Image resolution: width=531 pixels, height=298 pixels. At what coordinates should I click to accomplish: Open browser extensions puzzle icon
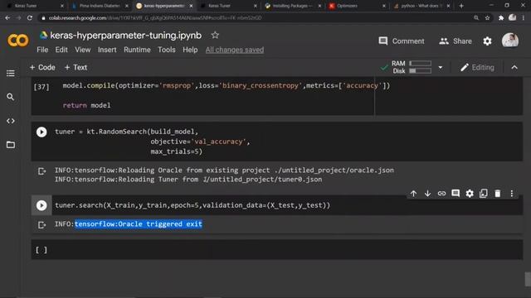(x=501, y=18)
